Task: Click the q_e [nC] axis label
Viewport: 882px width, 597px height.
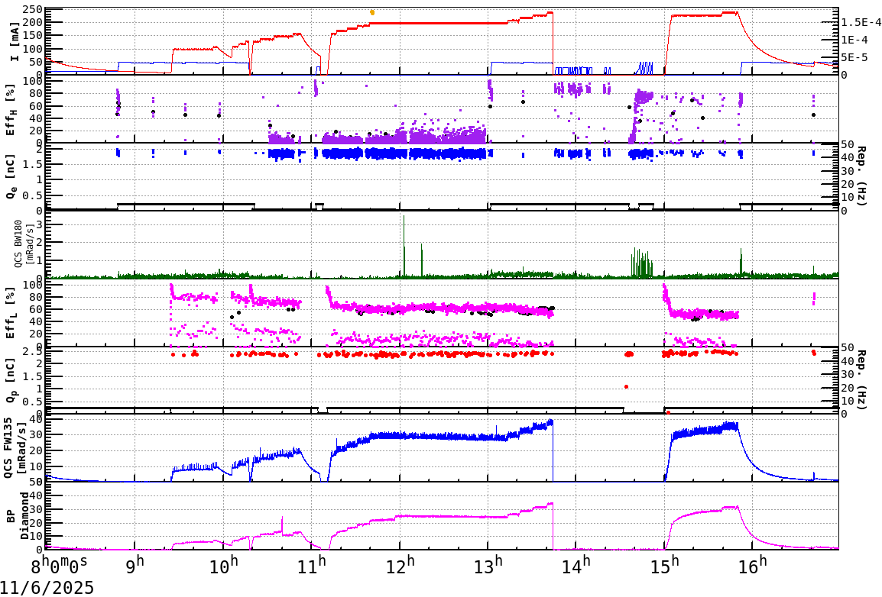Action: [11, 177]
